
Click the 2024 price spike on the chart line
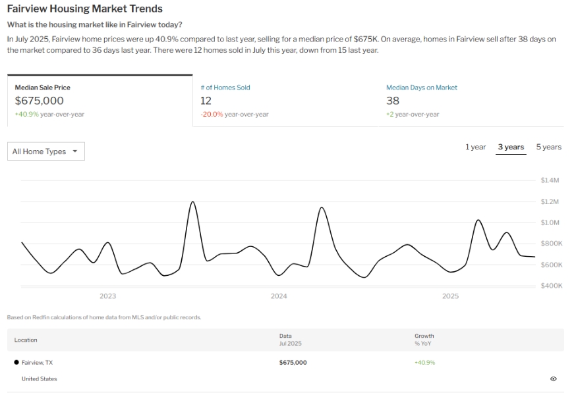321,208
